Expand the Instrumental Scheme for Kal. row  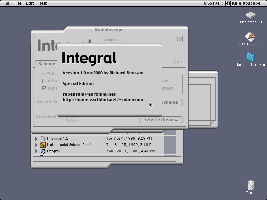36,145
